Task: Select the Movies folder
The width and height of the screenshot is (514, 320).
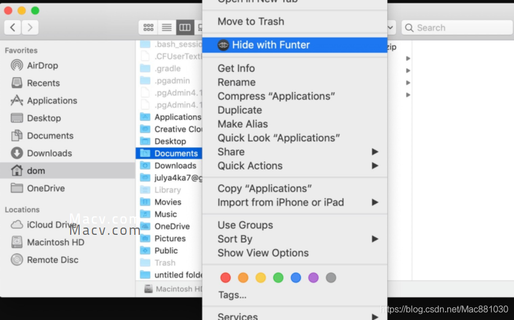Action: pyautogui.click(x=169, y=202)
